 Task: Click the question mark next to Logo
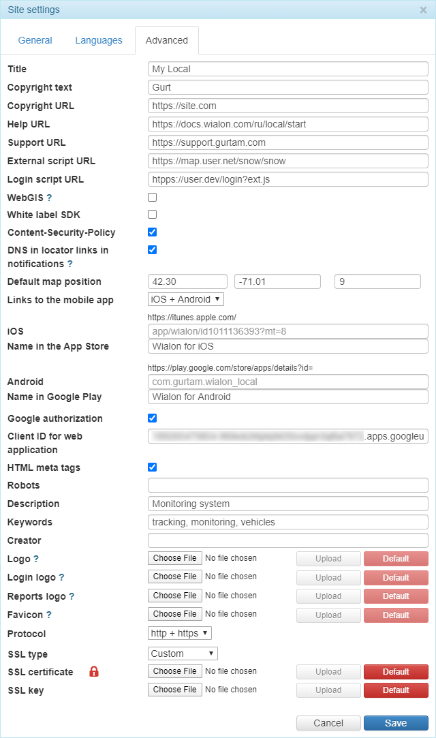(x=36, y=559)
